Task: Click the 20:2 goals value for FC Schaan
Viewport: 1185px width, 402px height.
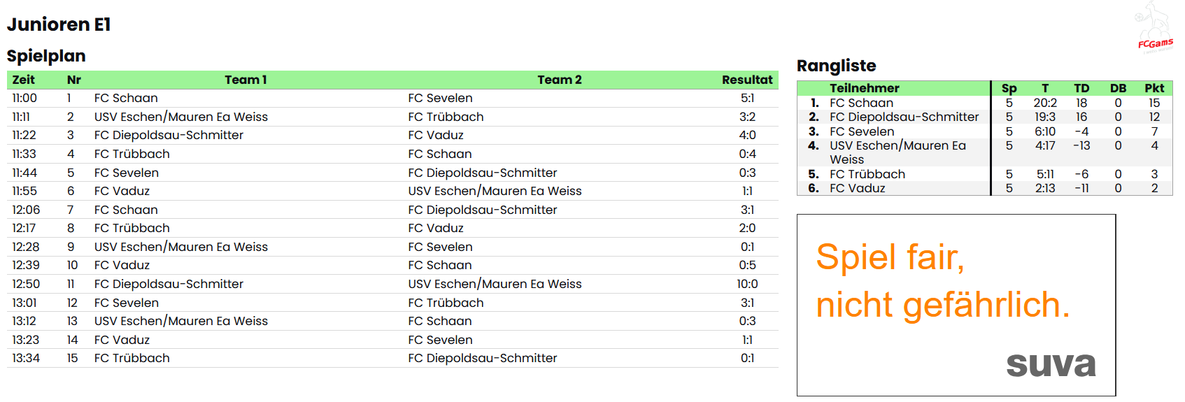Action: (x=1045, y=103)
